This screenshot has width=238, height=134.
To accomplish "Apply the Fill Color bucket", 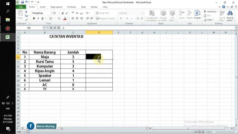I will [x=59, y=18].
